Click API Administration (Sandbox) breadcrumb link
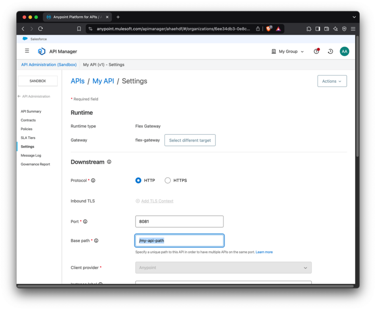Image resolution: width=376 pixels, height=310 pixels. click(x=49, y=65)
